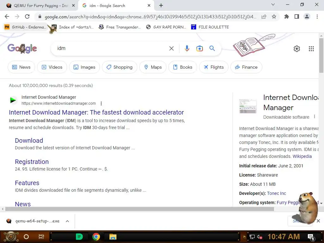Open the Google apps grid
Image resolution: width=324 pixels, height=243 pixels.
(311, 48)
